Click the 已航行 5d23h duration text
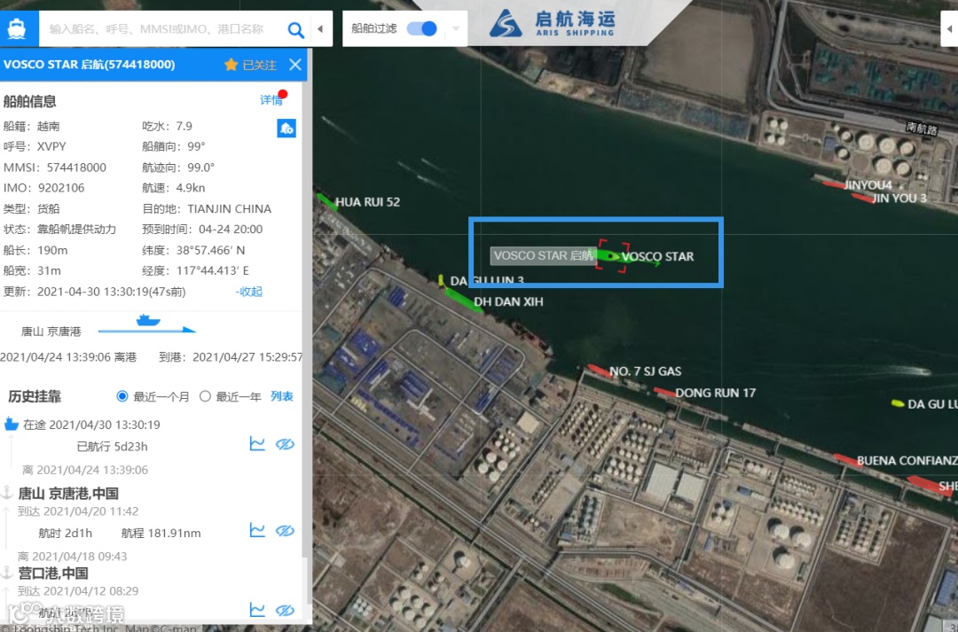The image size is (958, 632). (113, 447)
